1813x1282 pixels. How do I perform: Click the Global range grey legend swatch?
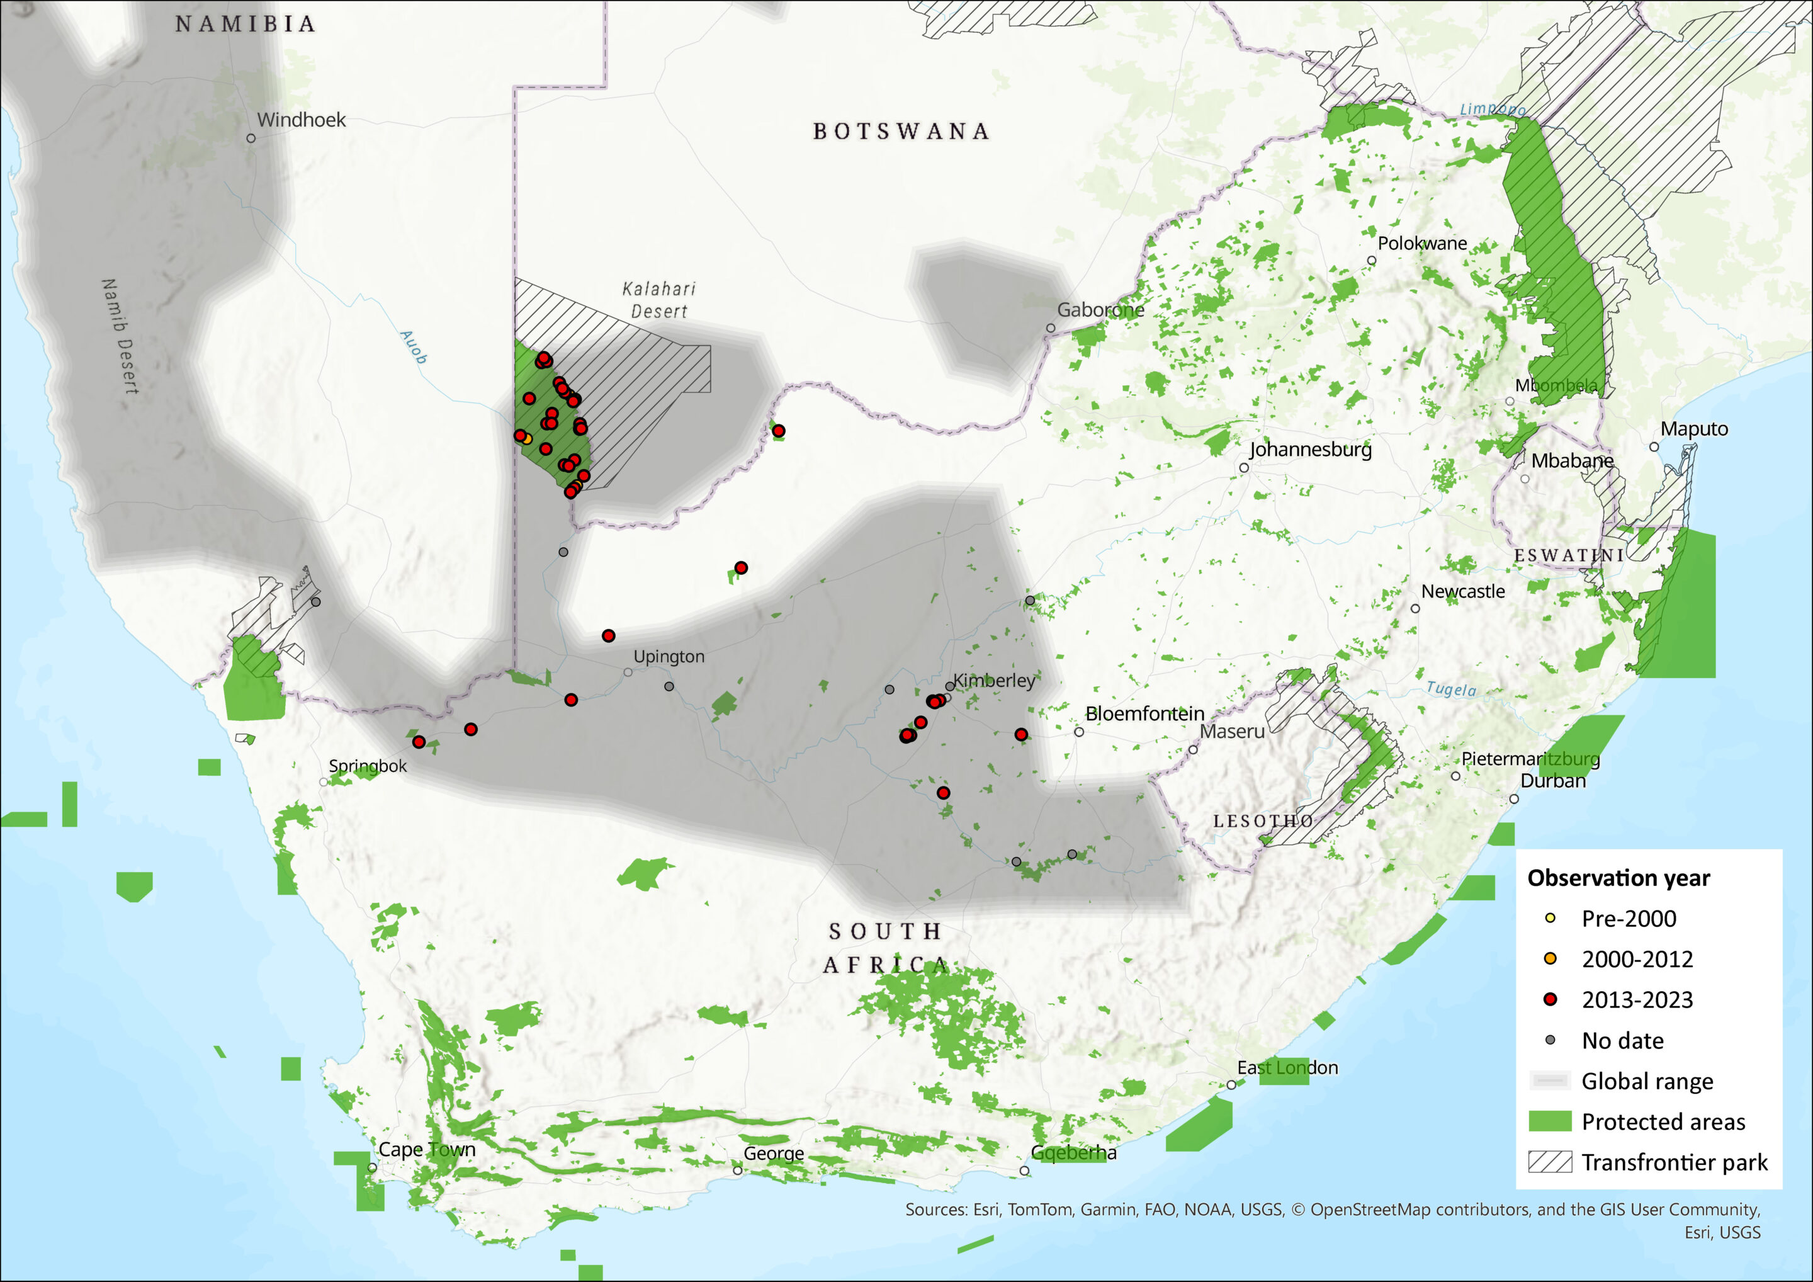1550,1081
